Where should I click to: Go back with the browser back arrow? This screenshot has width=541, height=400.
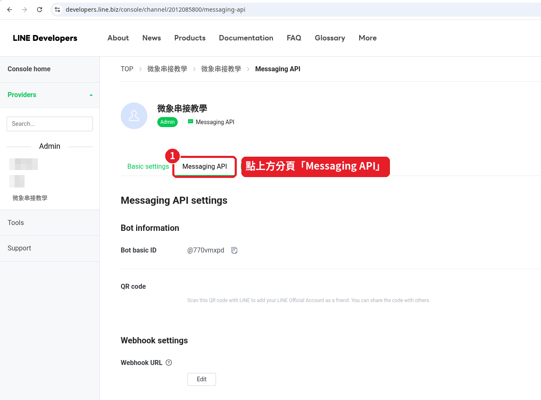point(10,10)
